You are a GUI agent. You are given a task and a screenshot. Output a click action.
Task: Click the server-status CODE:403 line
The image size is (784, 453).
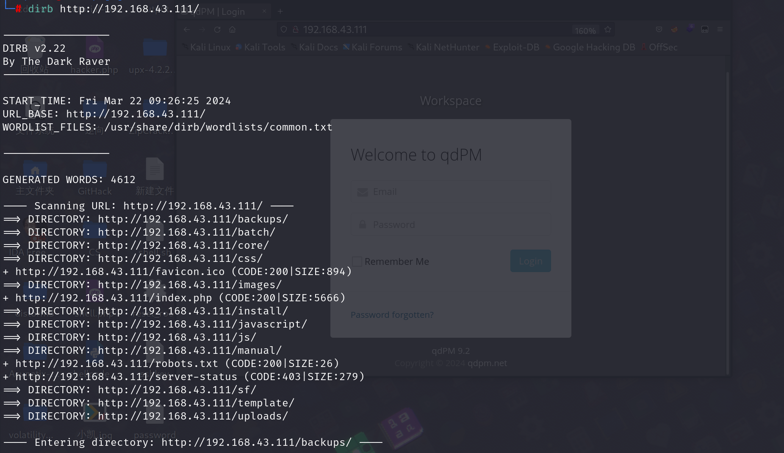pos(184,377)
